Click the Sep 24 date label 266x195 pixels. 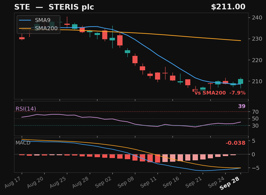click(217, 182)
